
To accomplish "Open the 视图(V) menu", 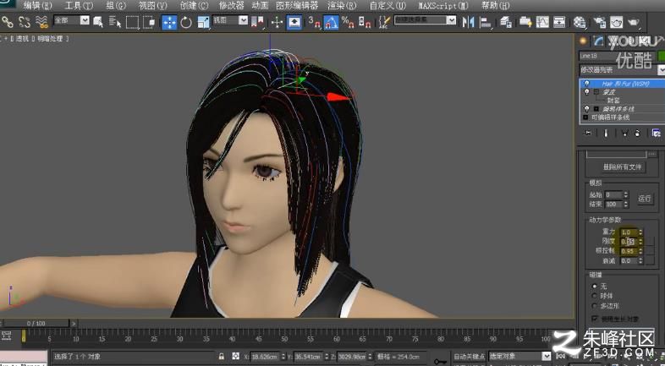I will tap(152, 6).
